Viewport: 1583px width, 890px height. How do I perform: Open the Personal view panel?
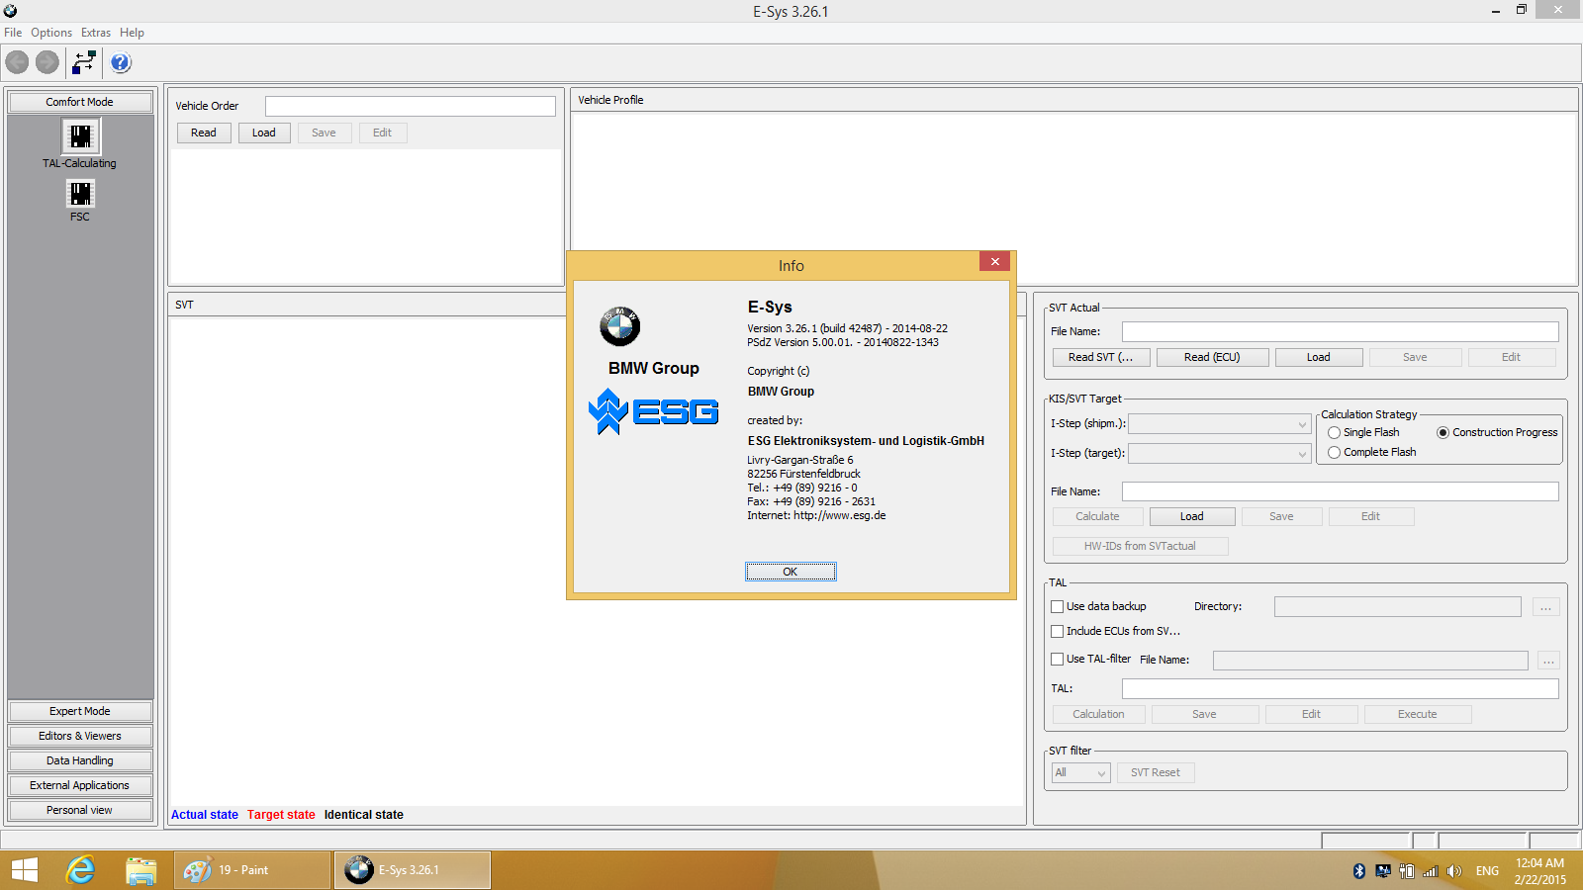pos(80,810)
